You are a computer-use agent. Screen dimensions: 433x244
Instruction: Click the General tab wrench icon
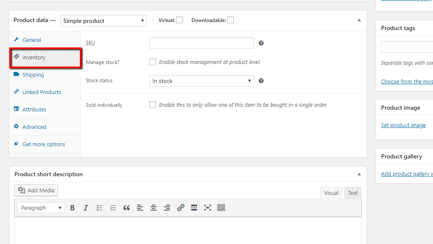click(x=16, y=39)
